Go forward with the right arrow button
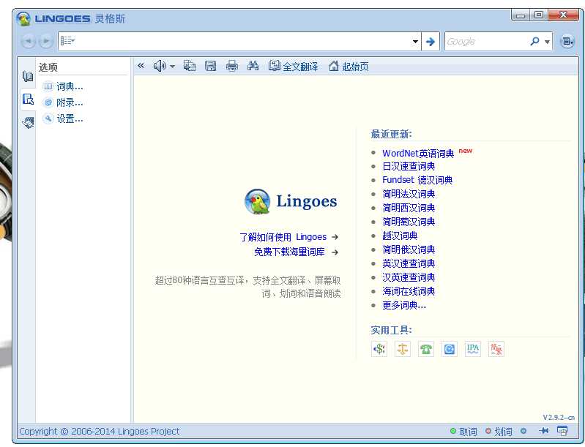This screenshot has height=447, width=585. point(46,41)
